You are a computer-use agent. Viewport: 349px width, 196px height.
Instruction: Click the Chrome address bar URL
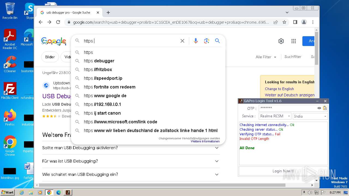tap(171, 22)
